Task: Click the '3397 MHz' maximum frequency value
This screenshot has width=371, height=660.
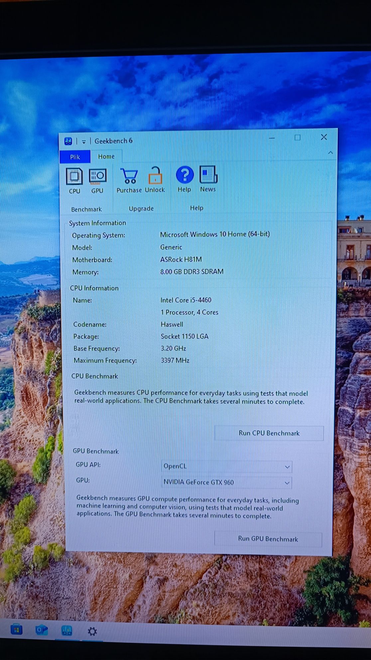Action: [x=175, y=360]
